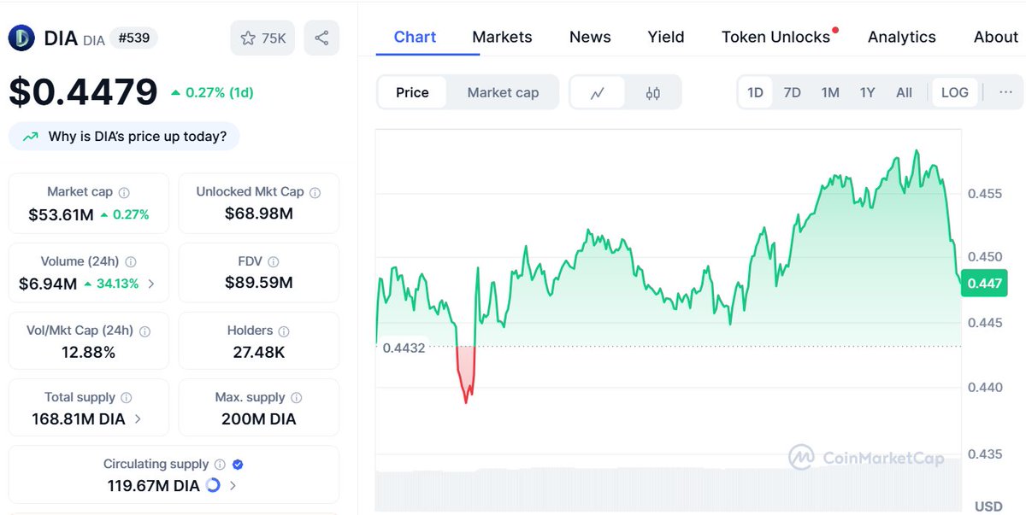The image size is (1026, 515).
Task: Click the volume bars strip below chart
Action: coord(669,489)
